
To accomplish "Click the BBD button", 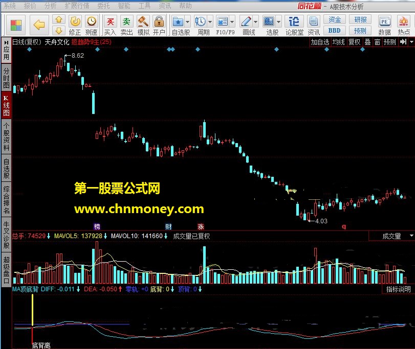I will pos(335,31).
